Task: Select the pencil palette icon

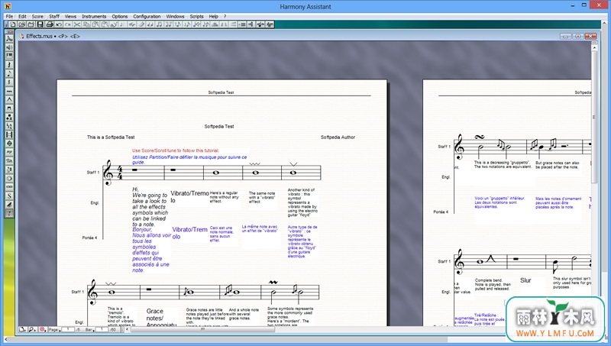Action: tap(9, 204)
